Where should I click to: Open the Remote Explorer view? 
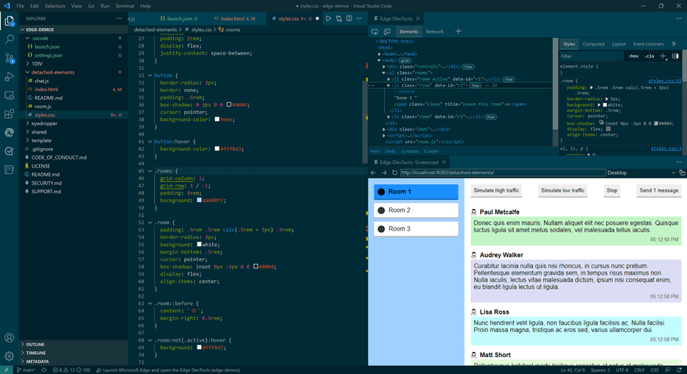pos(10,96)
